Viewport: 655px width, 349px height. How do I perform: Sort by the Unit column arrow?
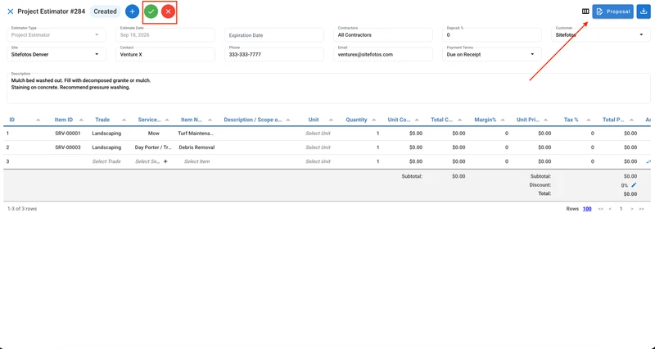[x=331, y=120]
